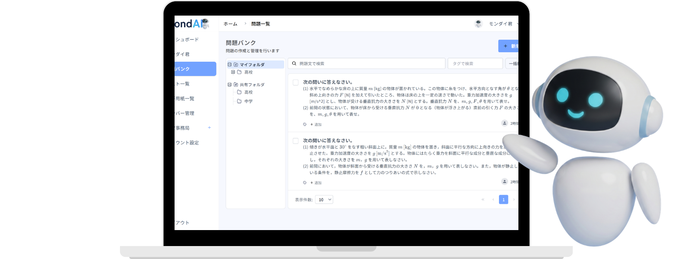Click the magnifier icon in the question search box
The height and width of the screenshot is (259, 693).
coord(294,63)
